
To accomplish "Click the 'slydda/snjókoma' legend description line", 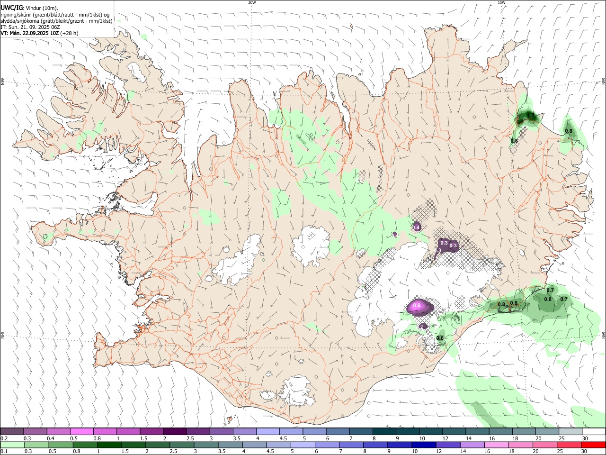I will point(56,21).
